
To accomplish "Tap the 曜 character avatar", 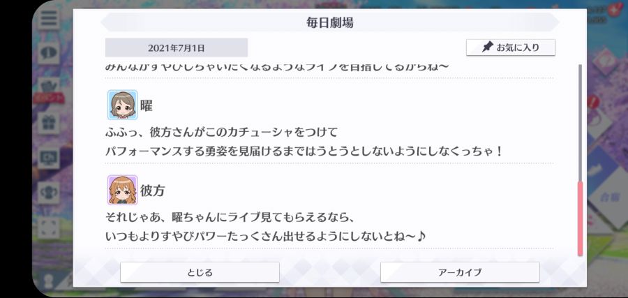I will (123, 105).
